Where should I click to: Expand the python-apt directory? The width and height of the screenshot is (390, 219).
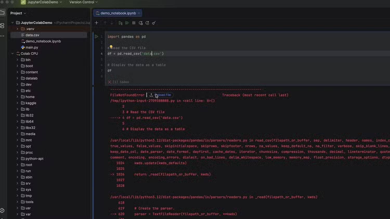pyautogui.click(x=17, y=159)
